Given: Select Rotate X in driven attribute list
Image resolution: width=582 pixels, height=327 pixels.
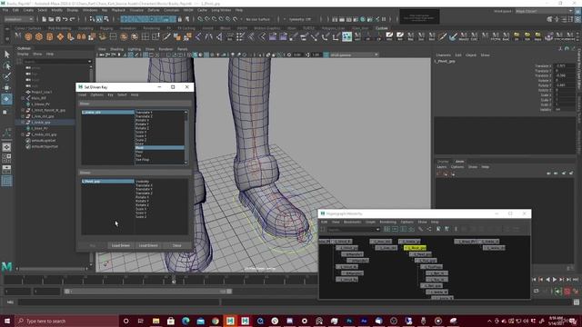Looking at the screenshot, I should click(x=142, y=197).
